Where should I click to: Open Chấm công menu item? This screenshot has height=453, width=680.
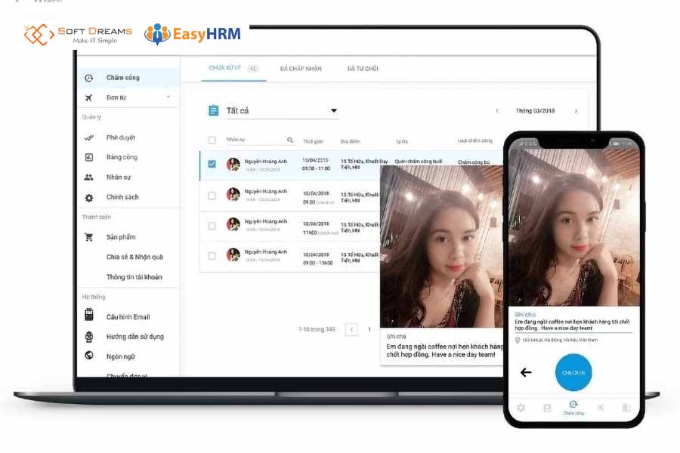pyautogui.click(x=128, y=78)
